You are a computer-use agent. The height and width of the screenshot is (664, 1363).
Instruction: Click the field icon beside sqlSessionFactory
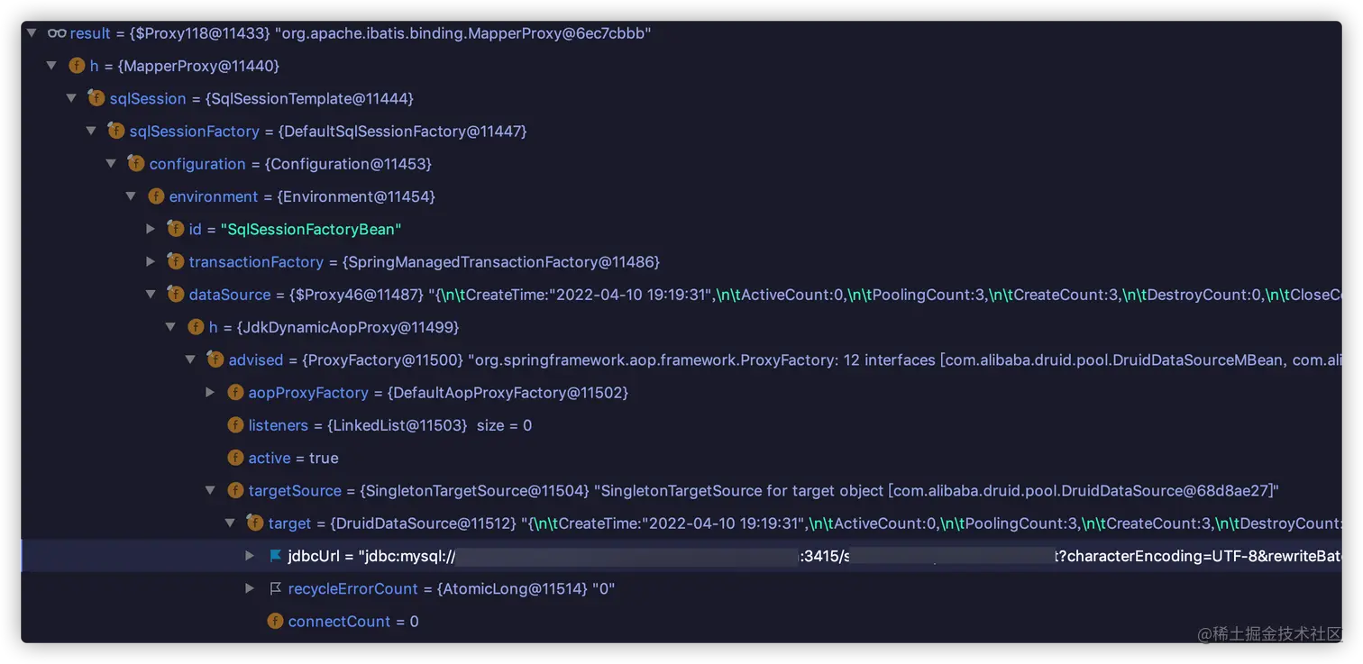click(x=116, y=132)
